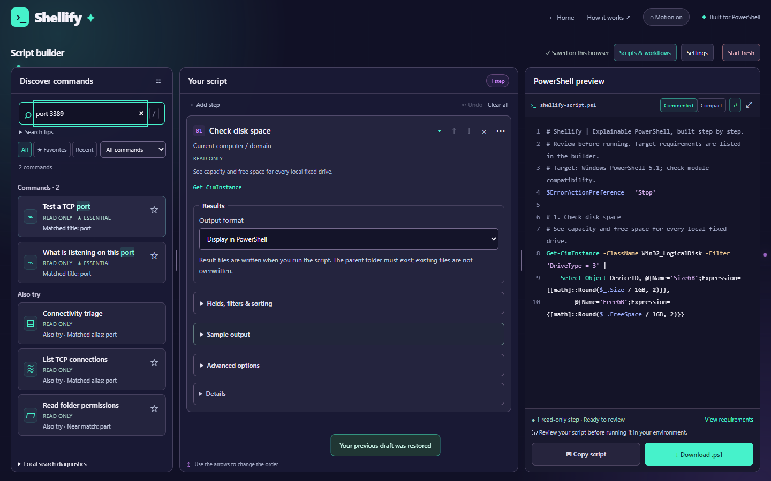The image size is (771, 481).
Task: Switch preview to Compact mode
Action: (x=712, y=105)
